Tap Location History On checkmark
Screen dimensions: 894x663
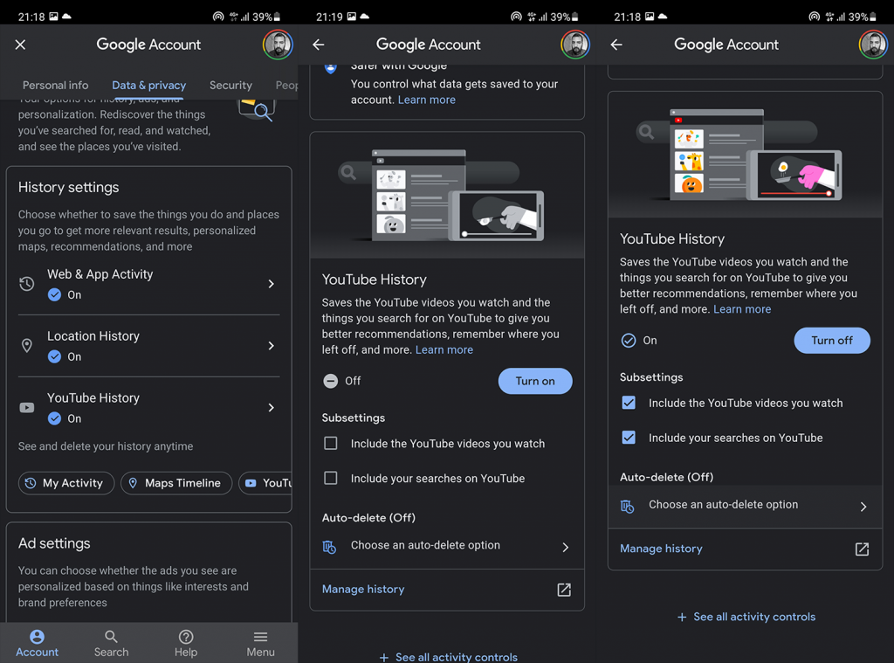(54, 356)
